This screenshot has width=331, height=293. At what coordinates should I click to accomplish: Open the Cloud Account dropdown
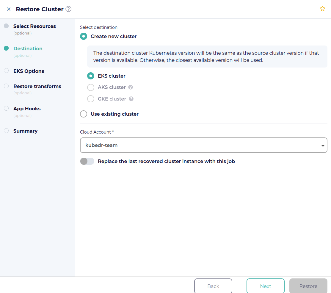point(323,146)
